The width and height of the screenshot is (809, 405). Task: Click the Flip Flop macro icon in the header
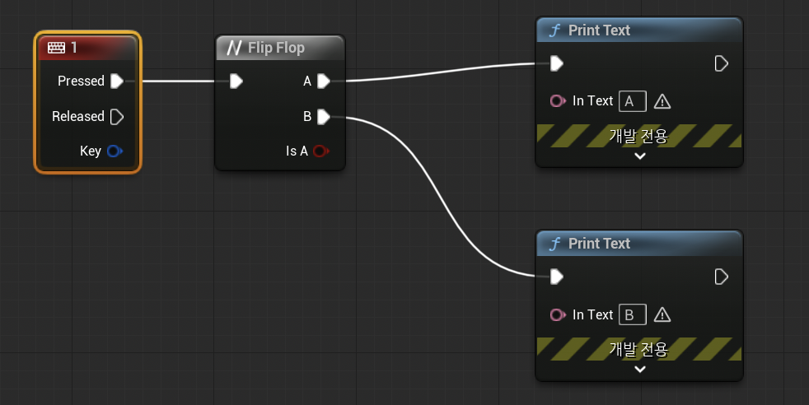click(x=234, y=48)
